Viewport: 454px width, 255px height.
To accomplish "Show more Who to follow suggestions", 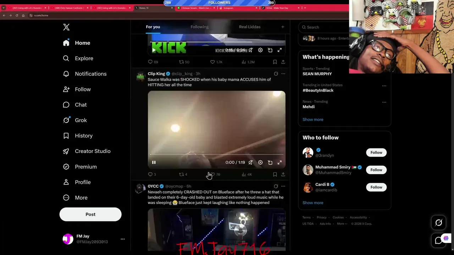I will (x=313, y=203).
